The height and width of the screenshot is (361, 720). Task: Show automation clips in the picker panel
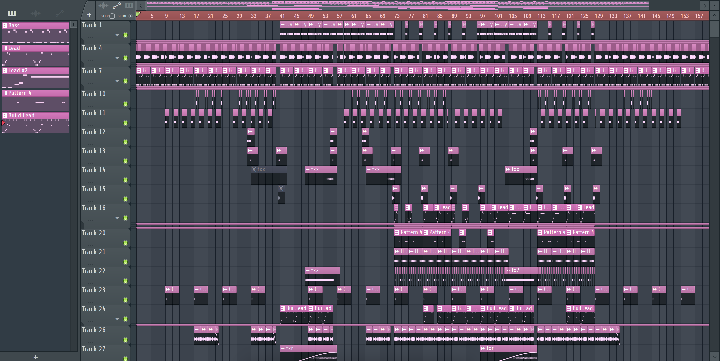pyautogui.click(x=59, y=13)
